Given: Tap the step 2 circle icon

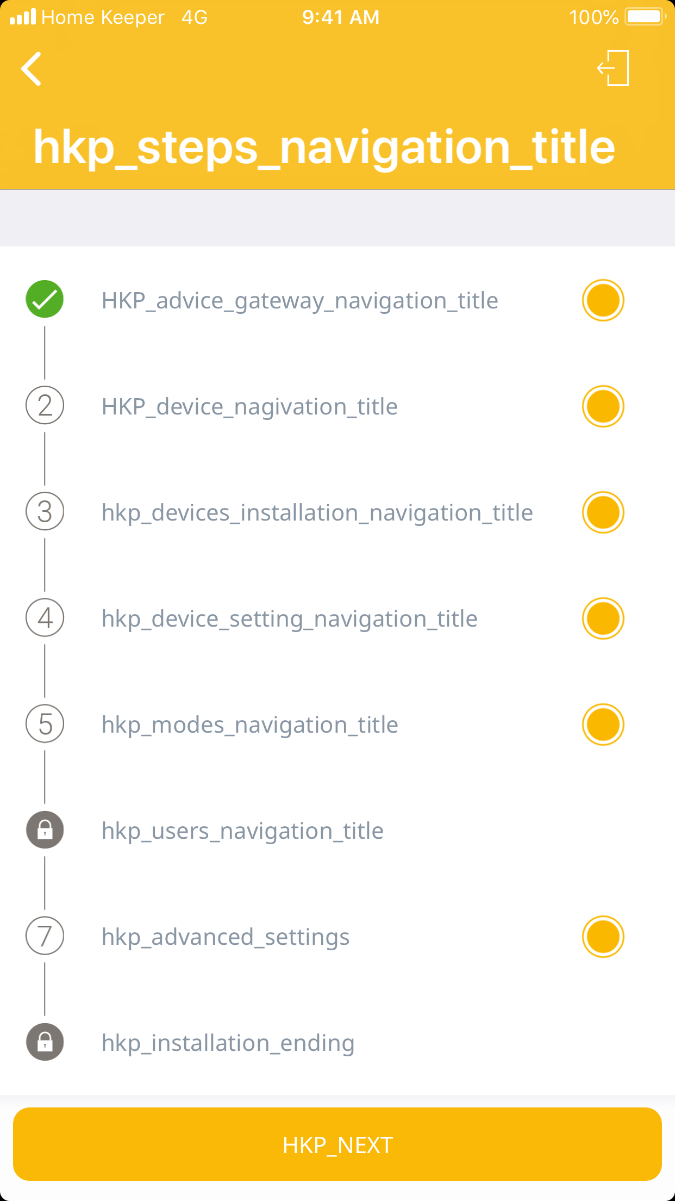Looking at the screenshot, I should click(45, 406).
